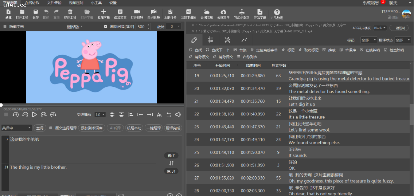The image size is (414, 196).
Task: Open 产品教程 help icon
Action: tap(277, 12)
